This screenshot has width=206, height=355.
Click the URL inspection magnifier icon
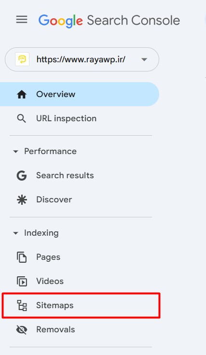tap(22, 118)
